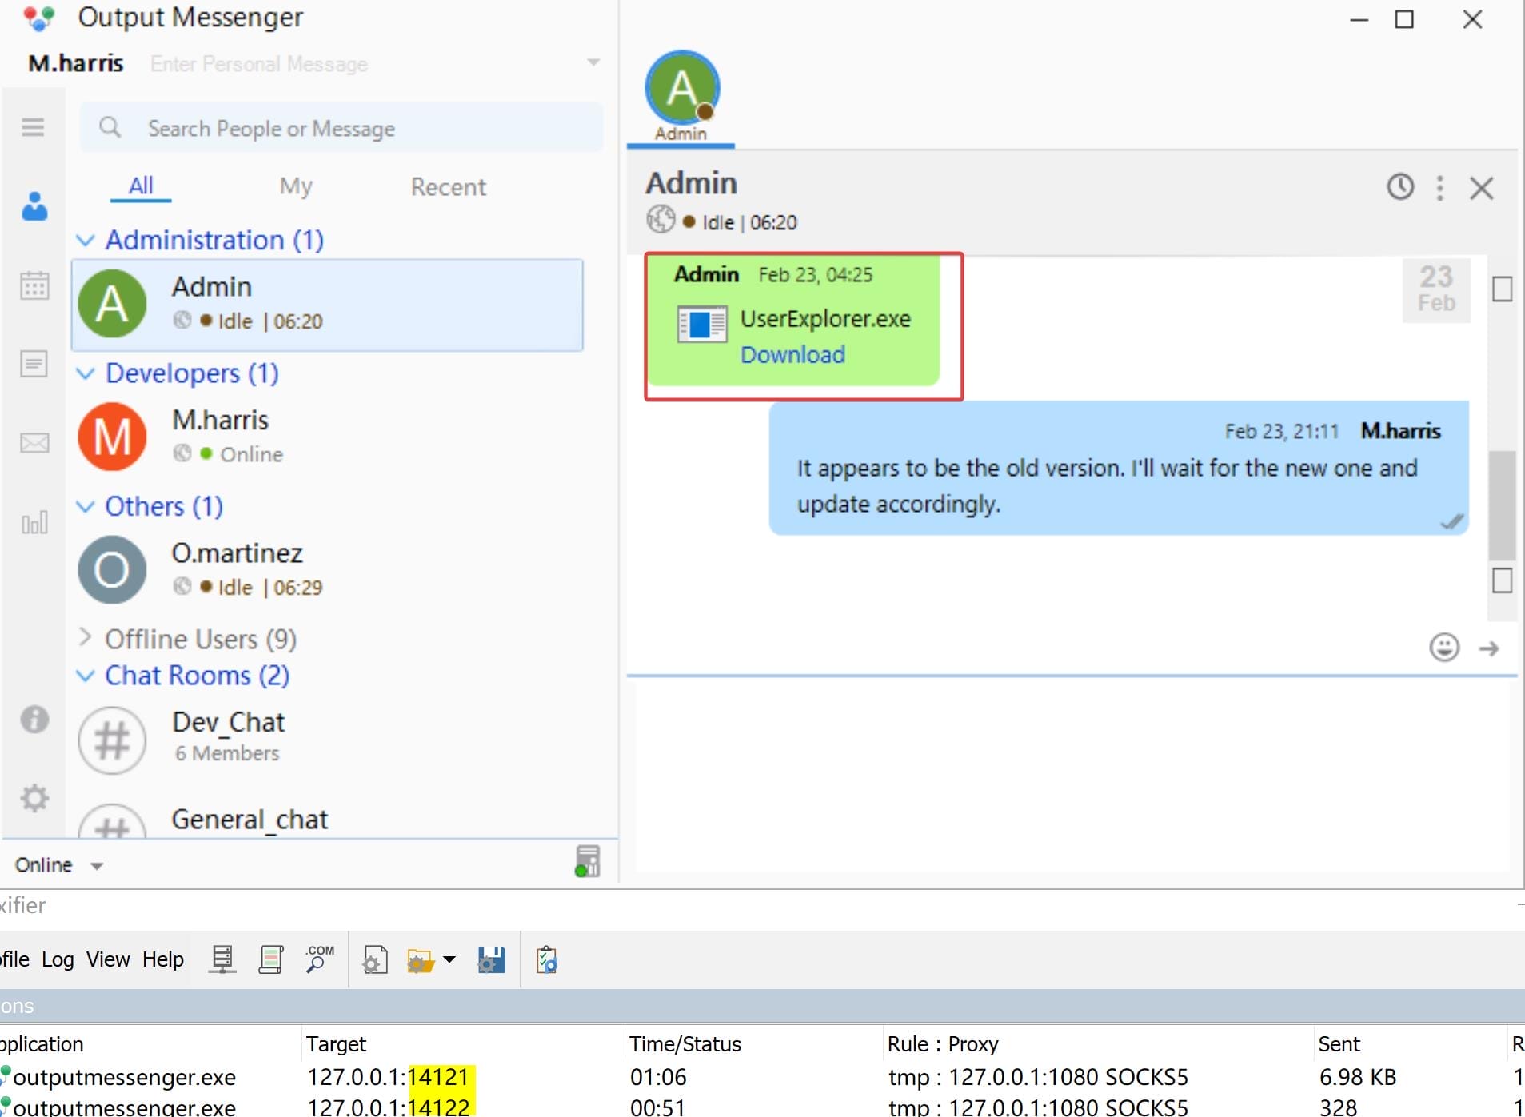Image resolution: width=1525 pixels, height=1117 pixels.
Task: Click the UserExplorer.exe file icon
Action: (x=701, y=325)
